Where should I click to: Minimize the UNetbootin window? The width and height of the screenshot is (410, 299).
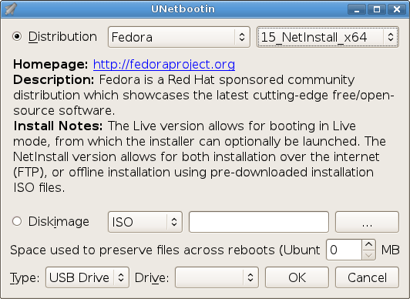[357, 9]
